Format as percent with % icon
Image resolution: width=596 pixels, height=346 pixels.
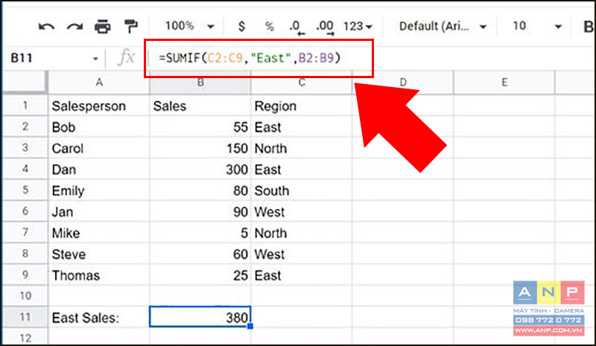(x=269, y=26)
